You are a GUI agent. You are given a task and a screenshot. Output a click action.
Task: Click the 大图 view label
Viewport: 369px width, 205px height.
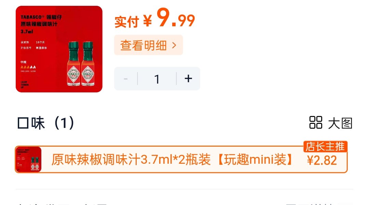(340, 123)
